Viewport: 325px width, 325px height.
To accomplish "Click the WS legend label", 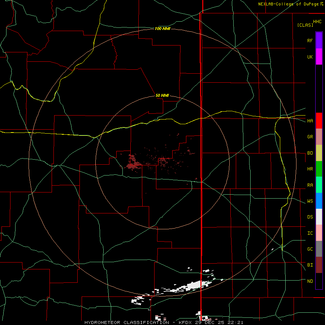I will click(310, 201).
